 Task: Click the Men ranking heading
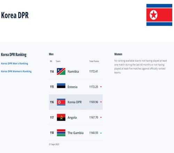[x=51, y=54]
